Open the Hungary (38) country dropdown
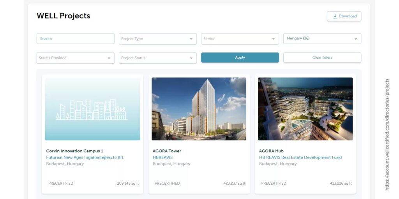Image resolution: width=399 pixels, height=199 pixels. [x=322, y=38]
